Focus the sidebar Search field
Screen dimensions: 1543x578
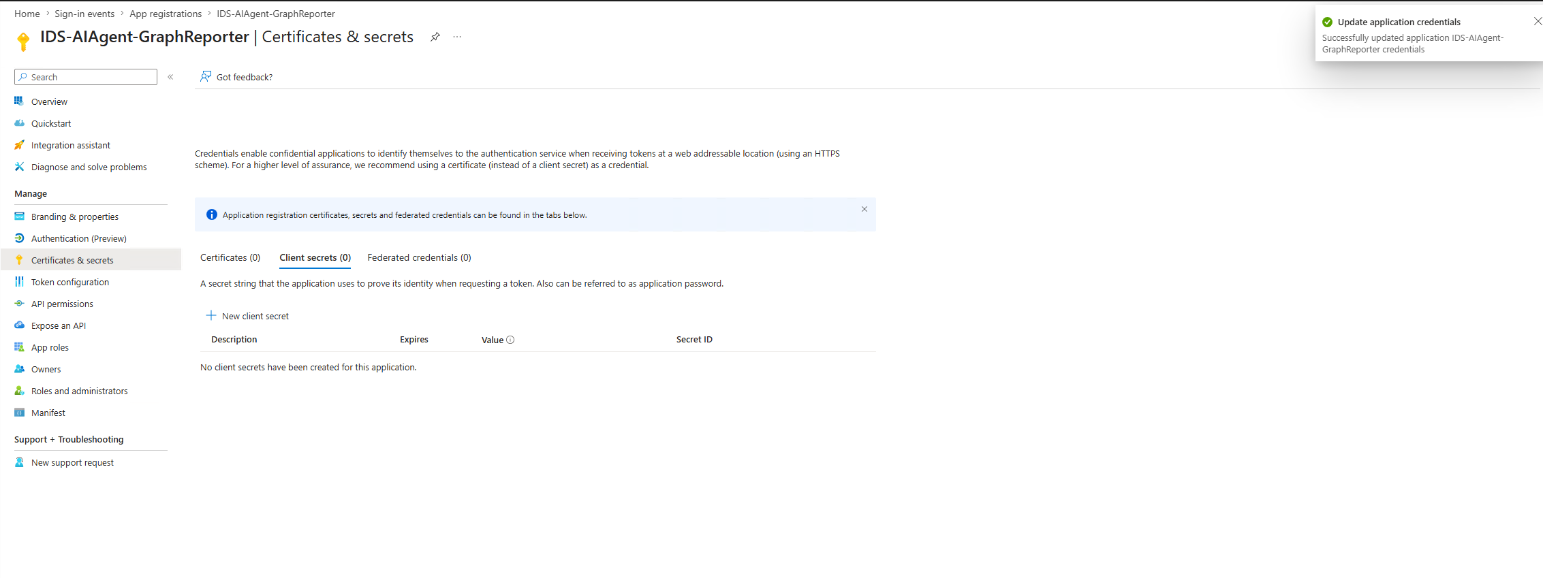click(x=86, y=77)
